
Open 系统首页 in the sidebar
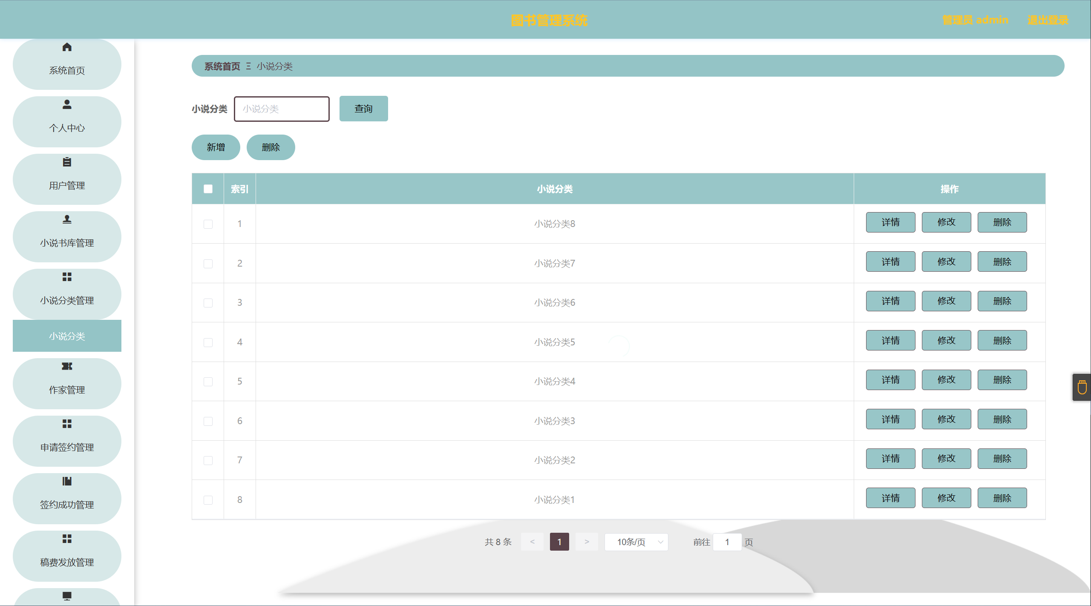click(x=67, y=64)
